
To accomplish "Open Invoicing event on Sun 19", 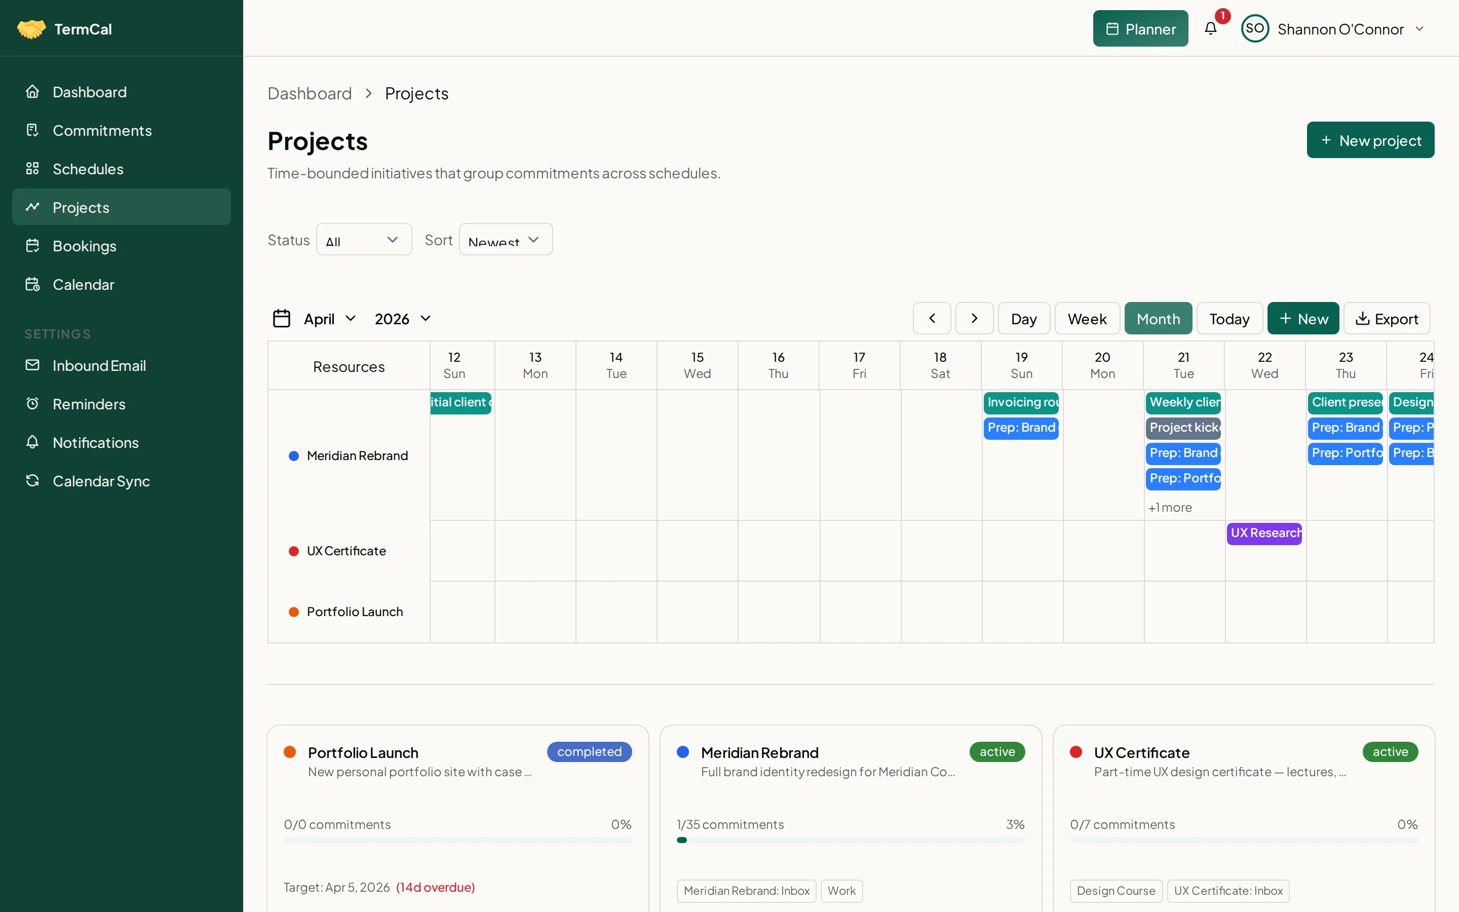I will [x=1021, y=402].
